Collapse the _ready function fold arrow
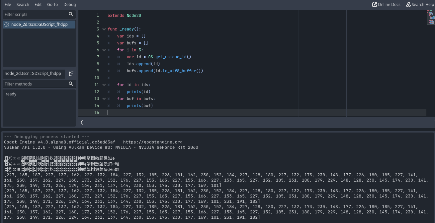 [104, 29]
